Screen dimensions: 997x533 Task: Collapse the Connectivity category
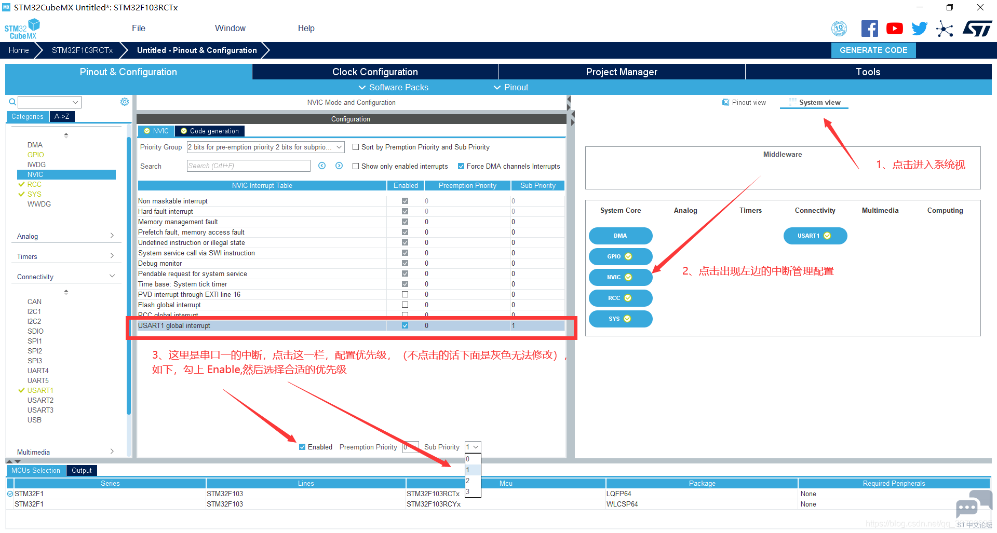pos(66,277)
